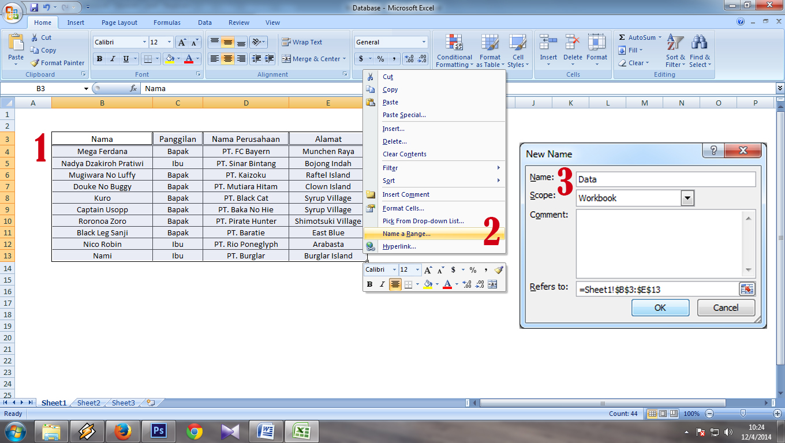Viewport: 785px width, 443px height.
Task: Choose Paste Special from context menu
Action: click(434, 115)
